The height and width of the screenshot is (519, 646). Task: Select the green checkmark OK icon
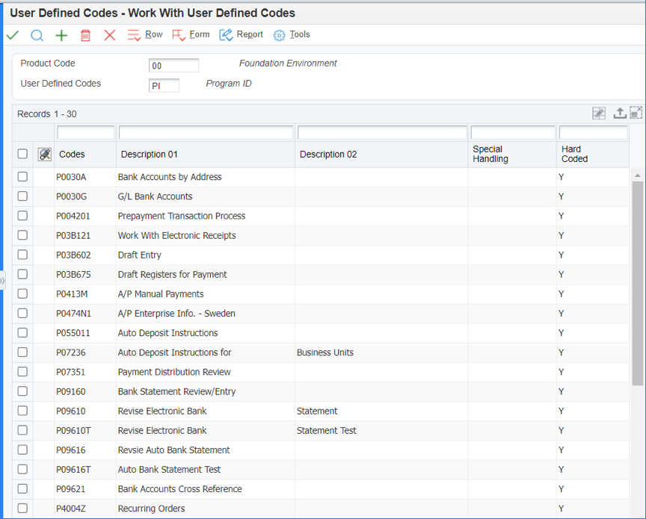(x=12, y=35)
